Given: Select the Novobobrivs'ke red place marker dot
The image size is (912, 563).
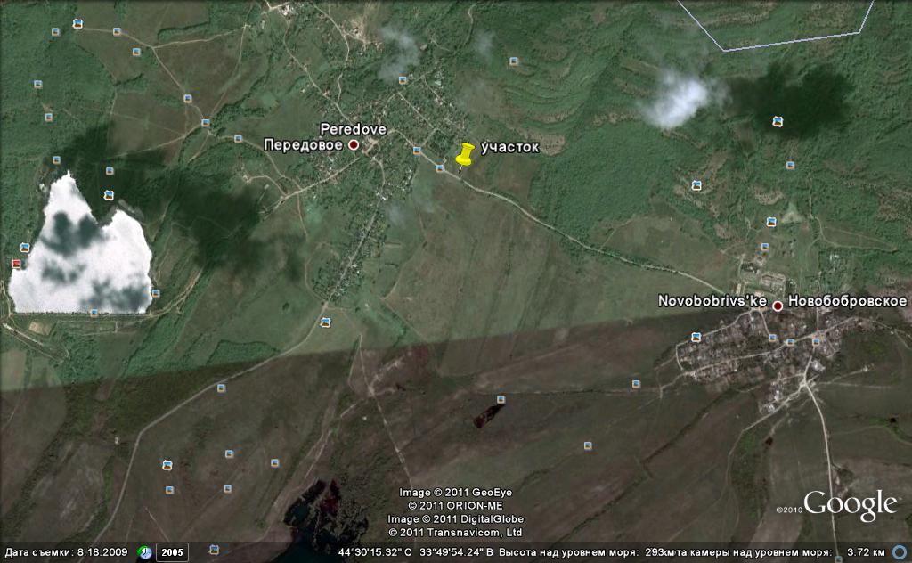Looking at the screenshot, I should (778, 306).
